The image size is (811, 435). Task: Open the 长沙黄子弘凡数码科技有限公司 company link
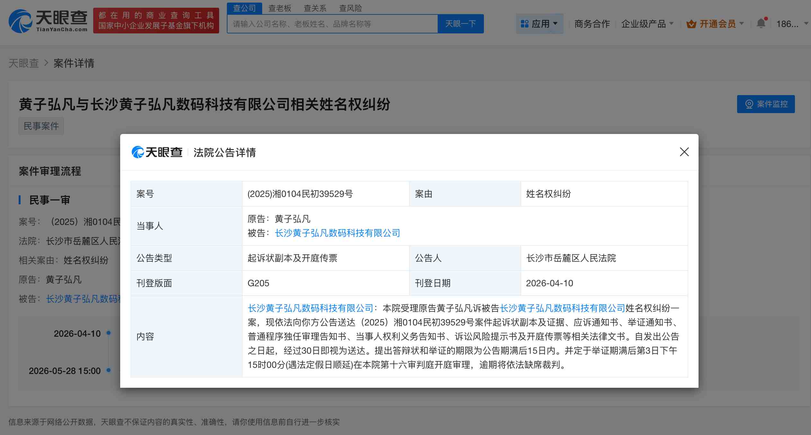[337, 233]
